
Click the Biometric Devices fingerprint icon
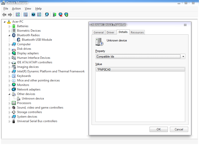coord(14,31)
